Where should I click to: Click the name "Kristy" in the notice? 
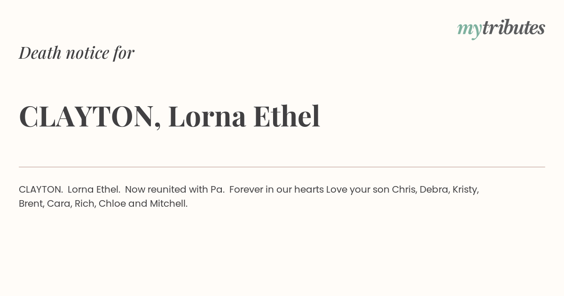(x=466, y=190)
